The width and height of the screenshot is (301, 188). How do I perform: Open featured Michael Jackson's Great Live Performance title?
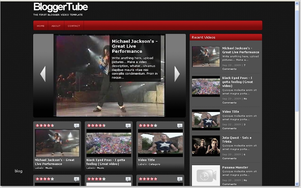click(135, 46)
